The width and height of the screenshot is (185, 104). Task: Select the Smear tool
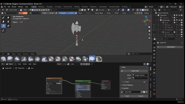(x=3, y=22)
